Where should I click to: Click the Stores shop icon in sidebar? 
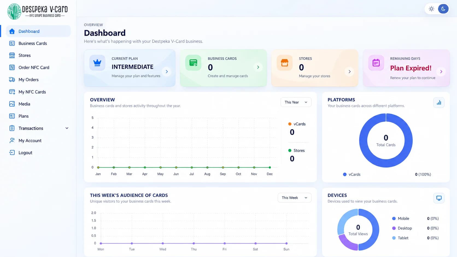click(x=12, y=55)
